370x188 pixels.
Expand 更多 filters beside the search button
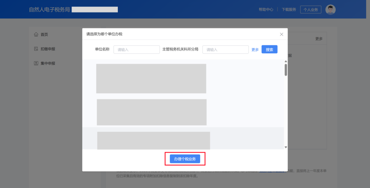click(255, 49)
